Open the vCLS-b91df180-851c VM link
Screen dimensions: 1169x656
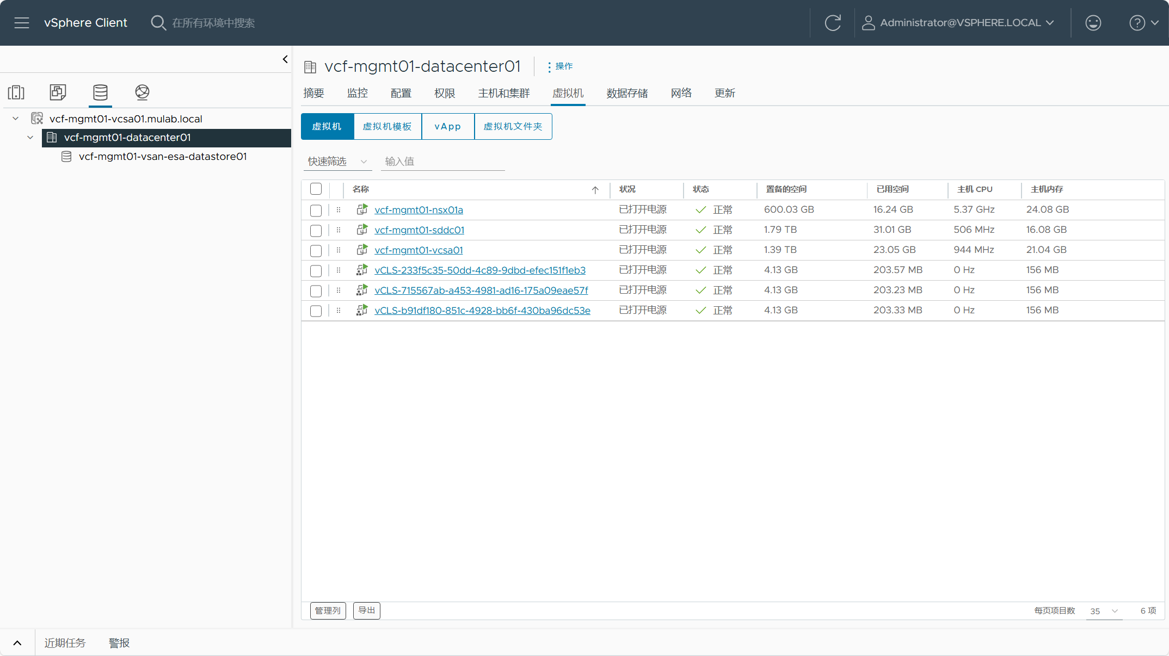(x=482, y=311)
